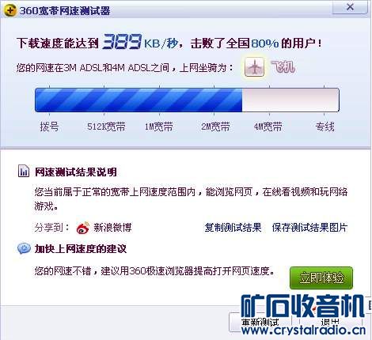Click the 专线 scale label
This screenshot has height=340, width=372.
point(325,127)
